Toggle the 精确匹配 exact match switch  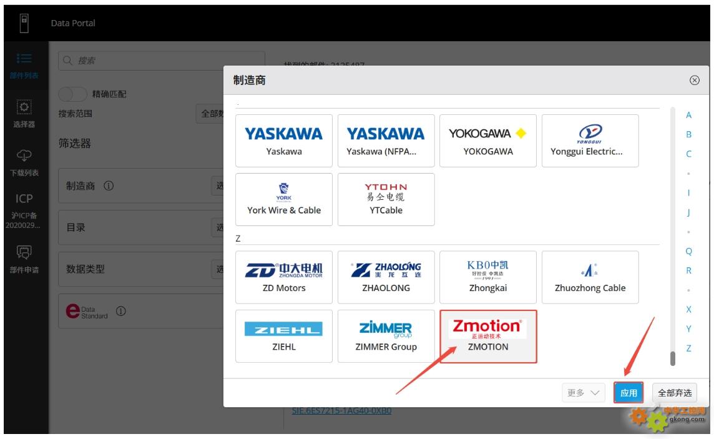pos(72,94)
